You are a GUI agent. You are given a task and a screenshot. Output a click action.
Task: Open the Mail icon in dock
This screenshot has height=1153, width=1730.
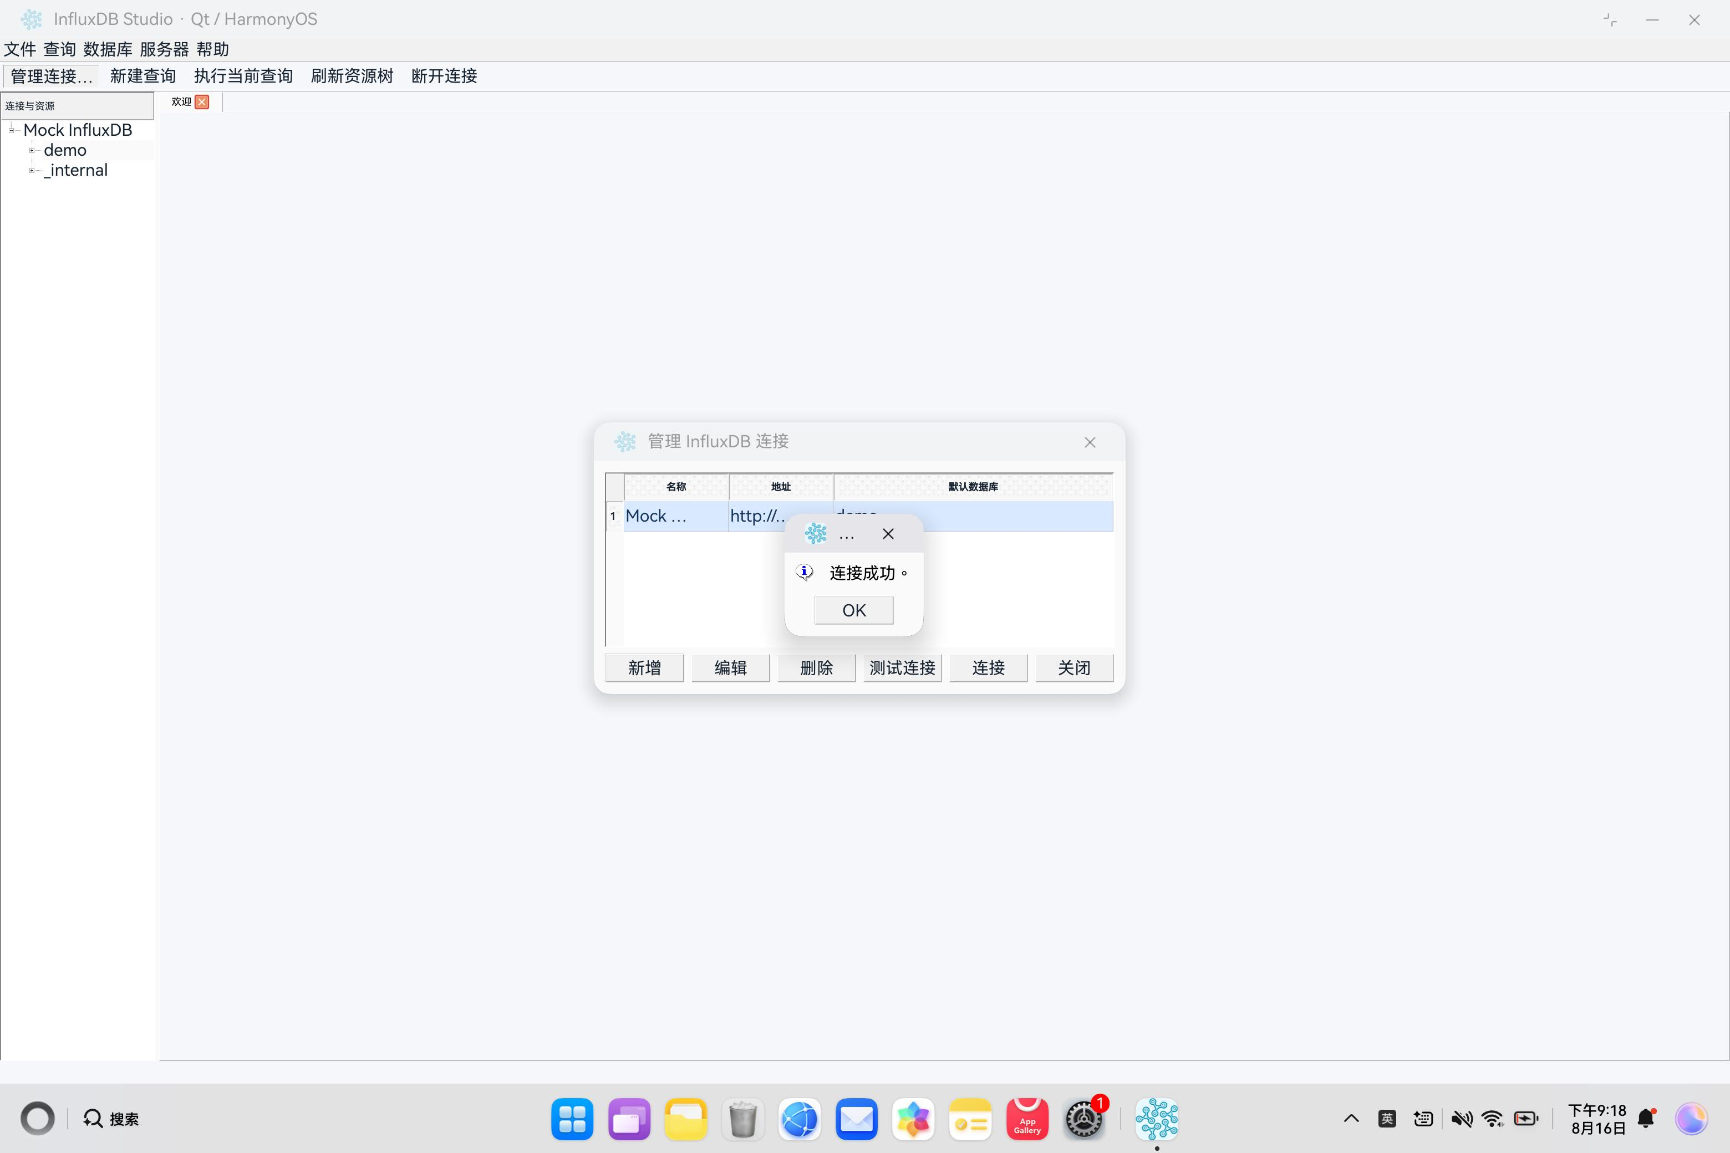point(856,1119)
